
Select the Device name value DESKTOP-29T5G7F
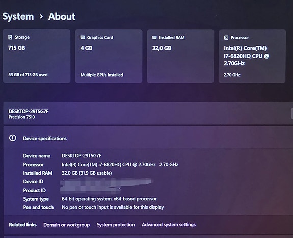tap(82, 156)
